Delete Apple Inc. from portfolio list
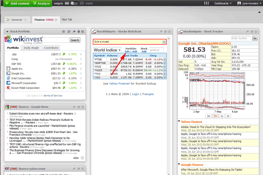The width and height of the screenshot is (263, 175). coord(81,69)
